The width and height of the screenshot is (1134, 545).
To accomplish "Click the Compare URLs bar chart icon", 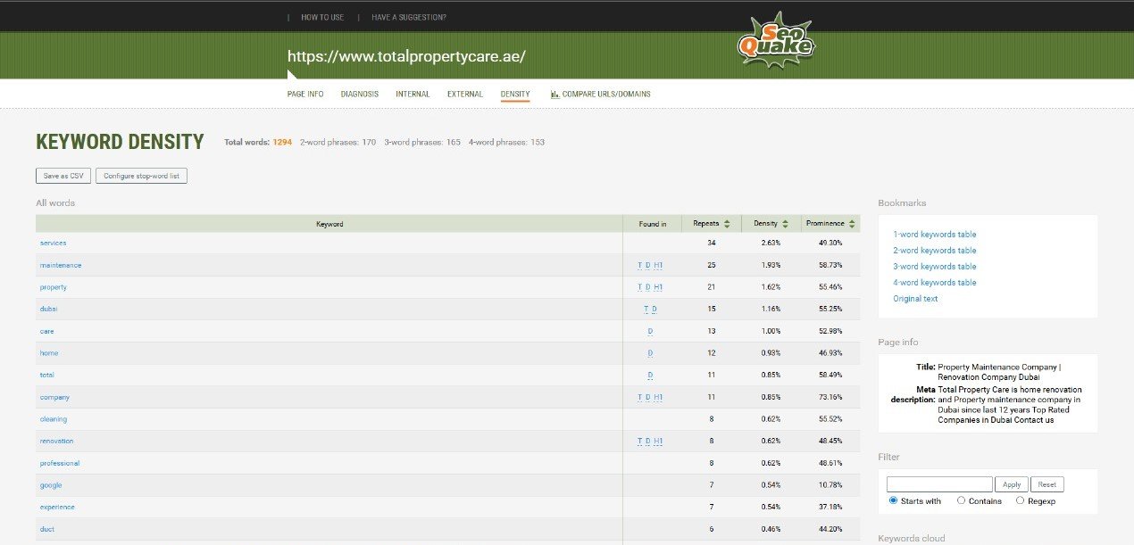I will [554, 94].
